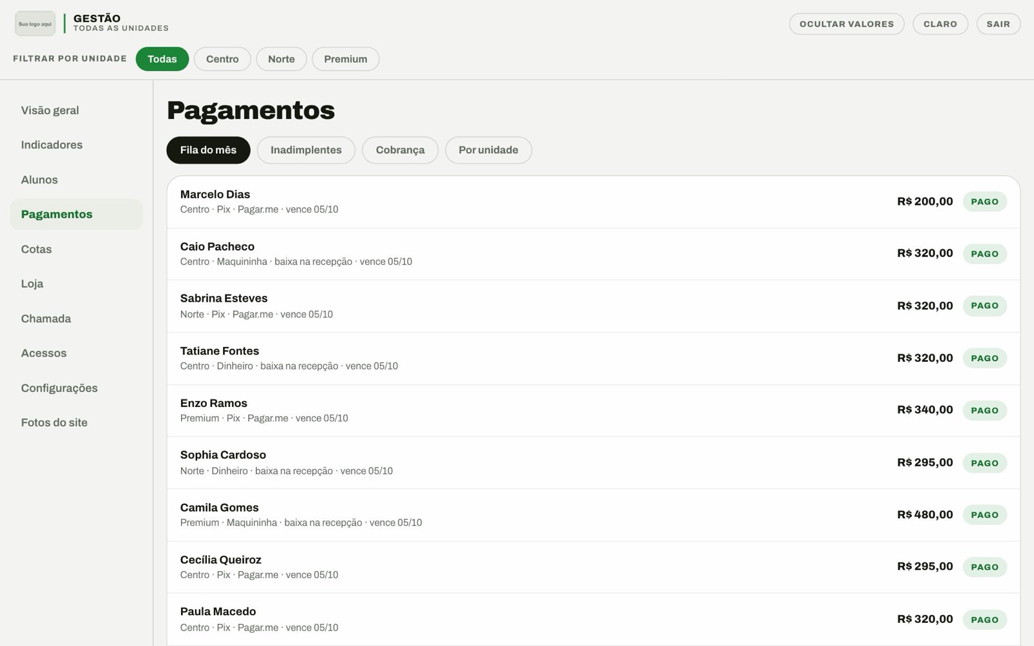Open Visão geral in the sidebar

click(x=76, y=110)
